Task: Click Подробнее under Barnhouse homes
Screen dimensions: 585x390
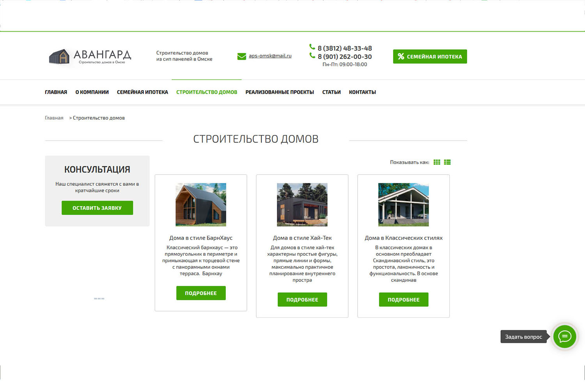Action: tap(201, 293)
